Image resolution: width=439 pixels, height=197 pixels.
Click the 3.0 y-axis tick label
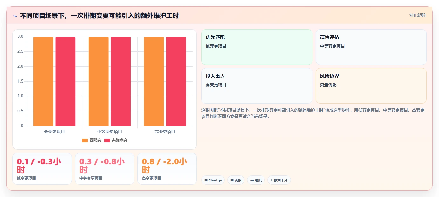click(x=20, y=37)
